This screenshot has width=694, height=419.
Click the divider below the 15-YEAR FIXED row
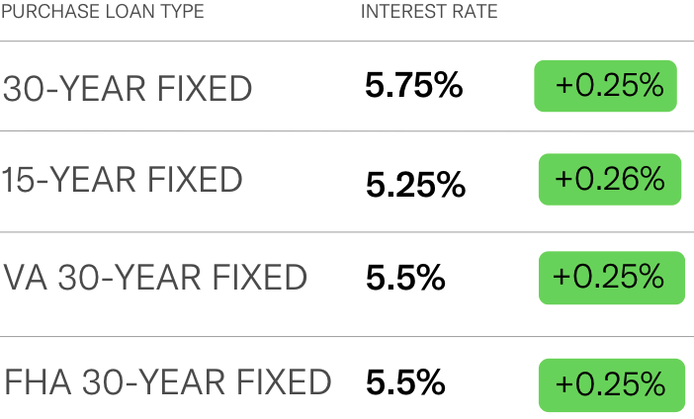[347, 232]
